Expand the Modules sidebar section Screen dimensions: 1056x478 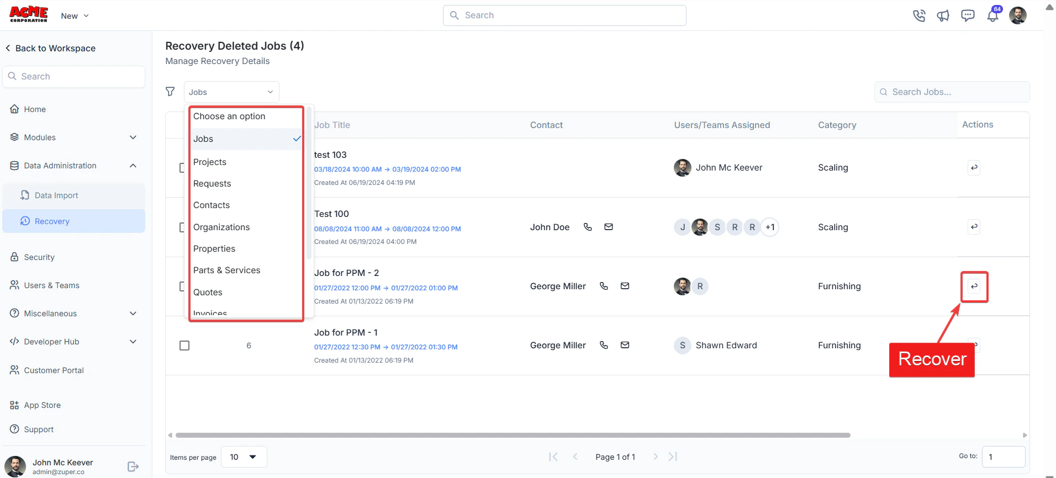click(73, 137)
